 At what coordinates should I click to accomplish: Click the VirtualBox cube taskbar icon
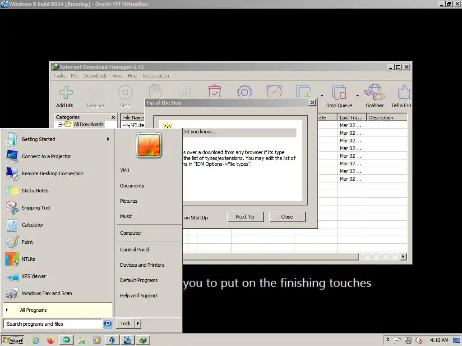click(112, 341)
